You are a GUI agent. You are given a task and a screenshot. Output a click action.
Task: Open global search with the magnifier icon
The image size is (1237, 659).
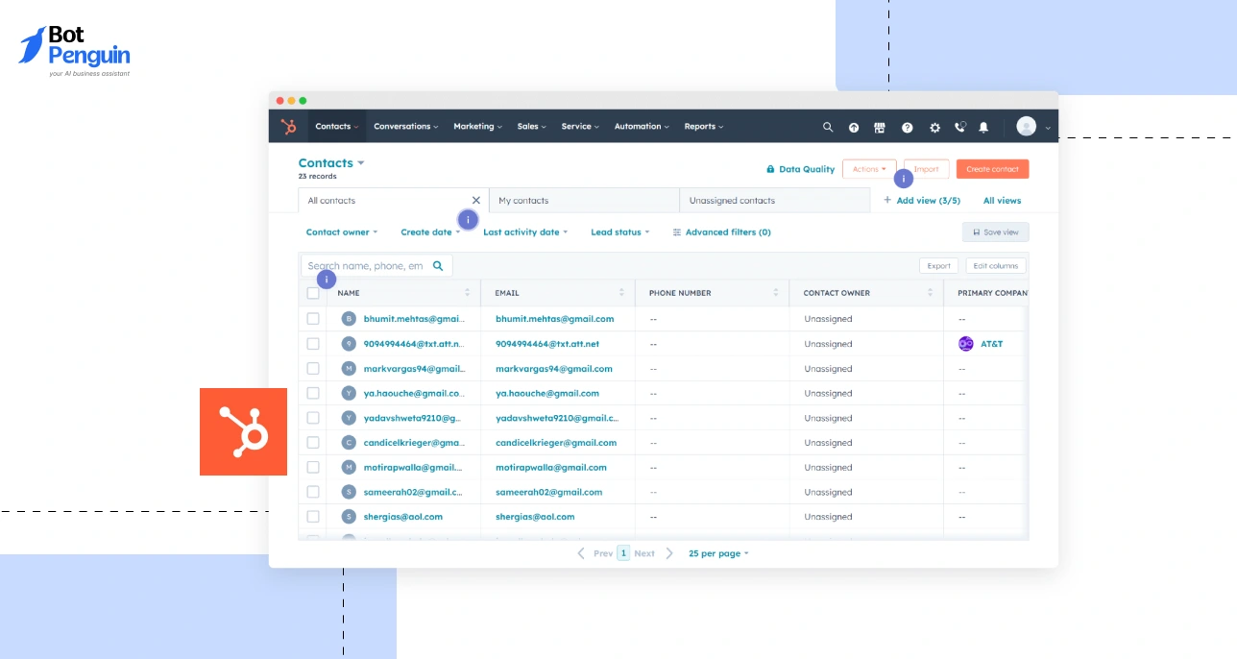[827, 126]
